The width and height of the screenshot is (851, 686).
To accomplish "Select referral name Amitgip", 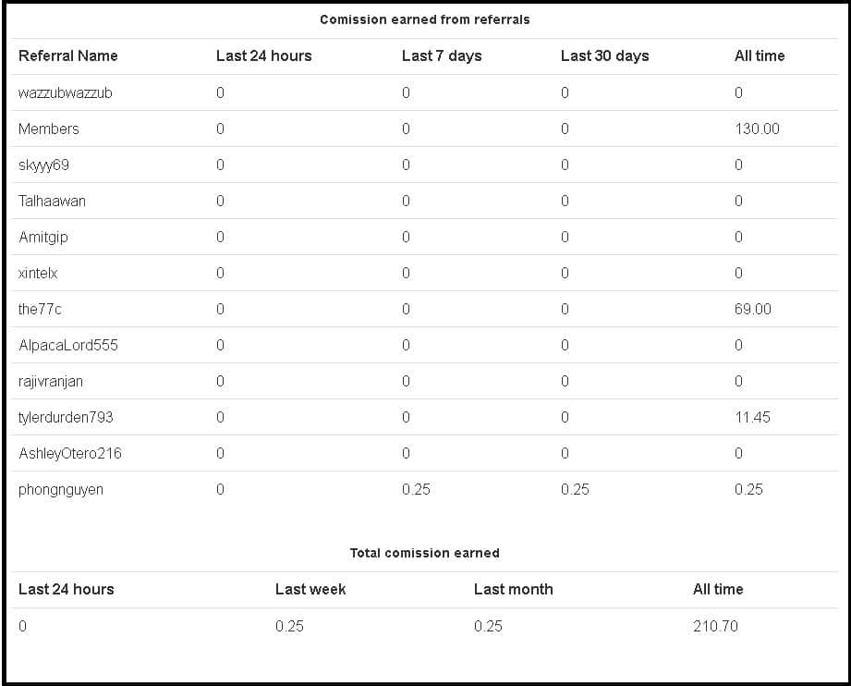I will [x=43, y=237].
